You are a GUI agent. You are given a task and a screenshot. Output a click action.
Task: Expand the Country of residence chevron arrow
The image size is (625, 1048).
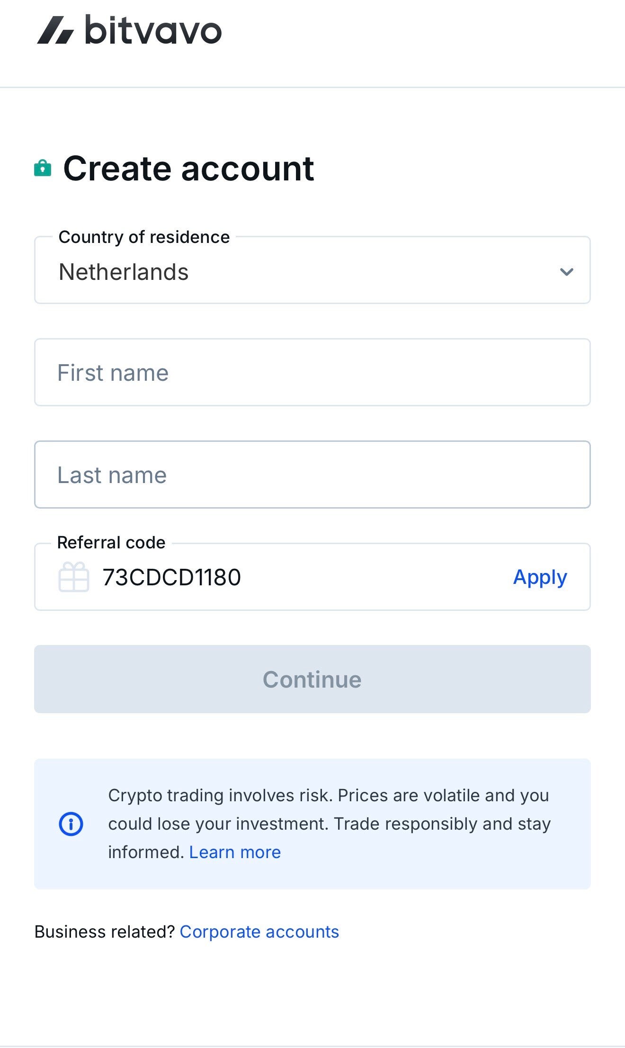click(566, 272)
